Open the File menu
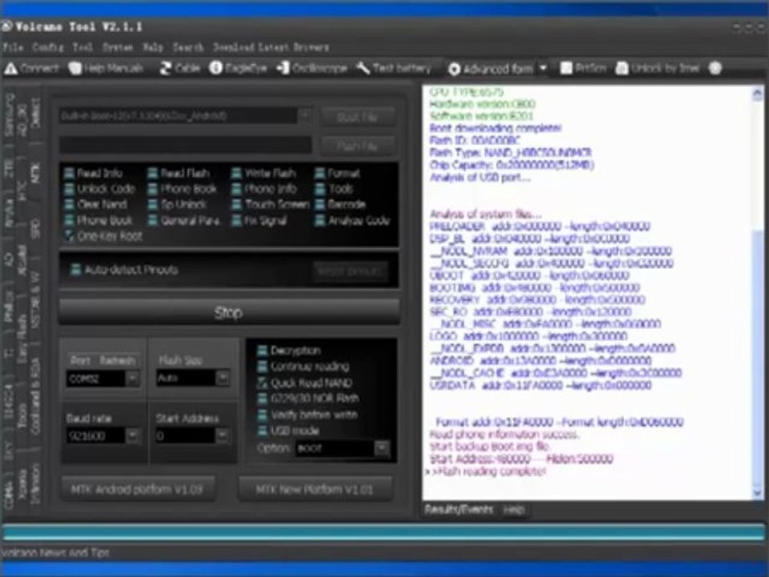The width and height of the screenshot is (769, 577). tap(13, 47)
